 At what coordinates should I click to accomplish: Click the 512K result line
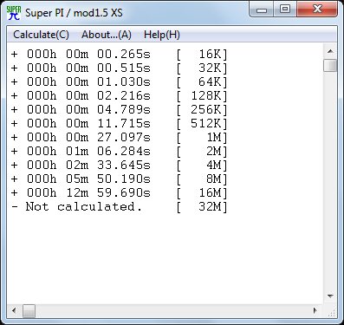pyautogui.click(x=119, y=123)
